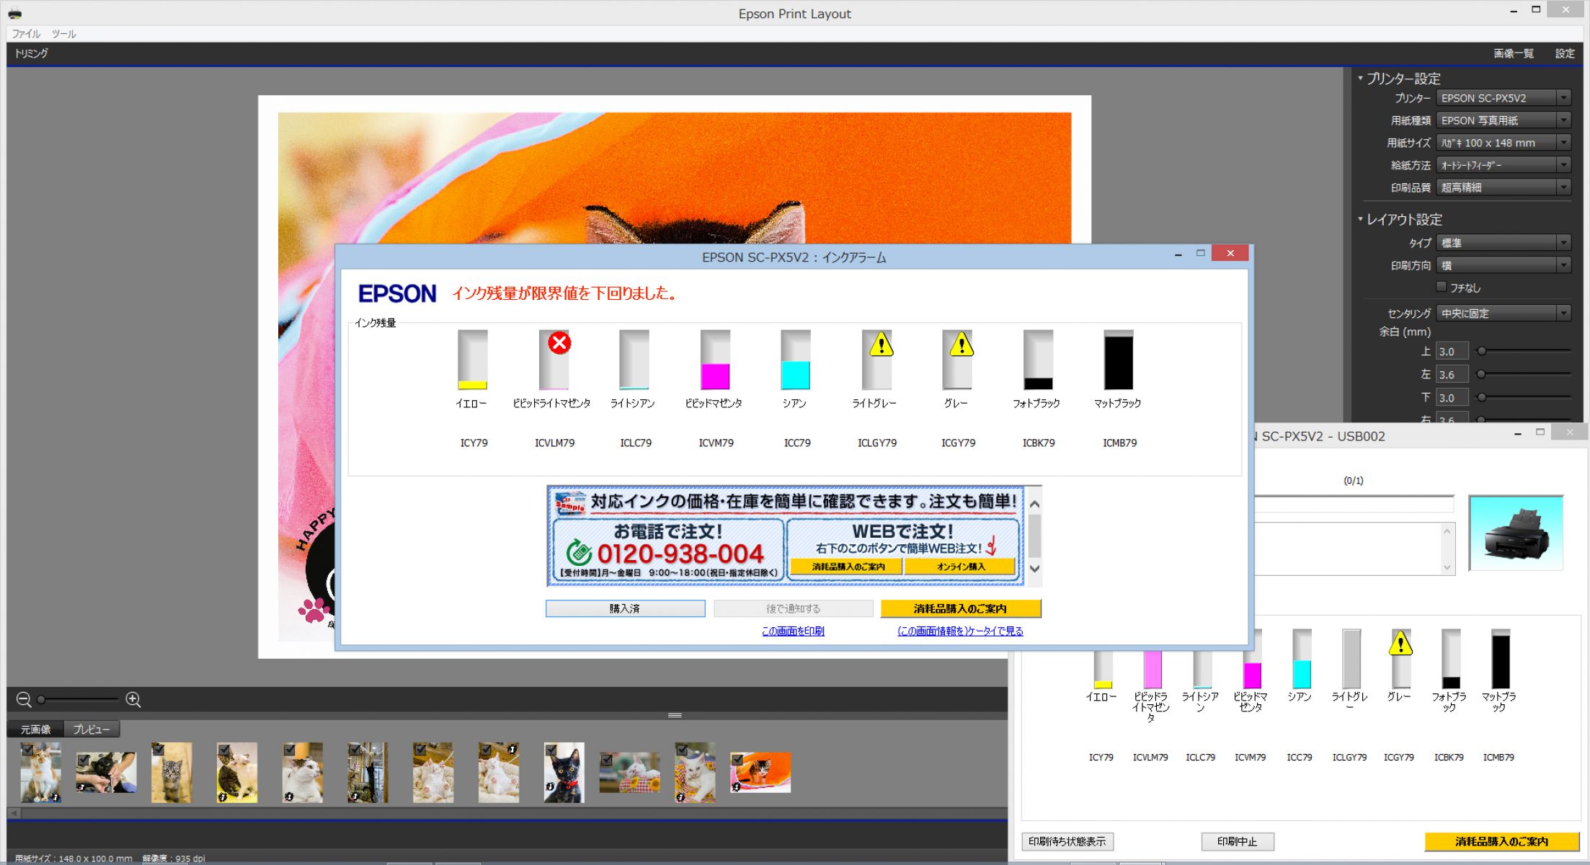Click the cyan ink level icon in USB002 status window

[x=1302, y=658]
